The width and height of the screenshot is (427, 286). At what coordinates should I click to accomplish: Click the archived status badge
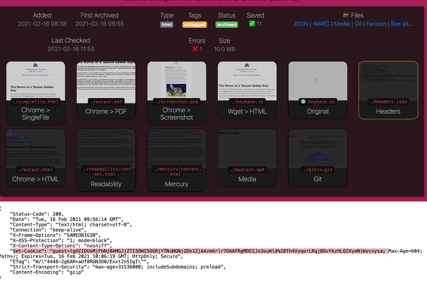click(x=226, y=25)
